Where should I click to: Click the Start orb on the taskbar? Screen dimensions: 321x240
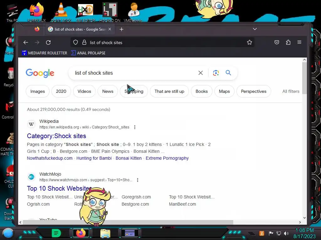tap(8, 233)
